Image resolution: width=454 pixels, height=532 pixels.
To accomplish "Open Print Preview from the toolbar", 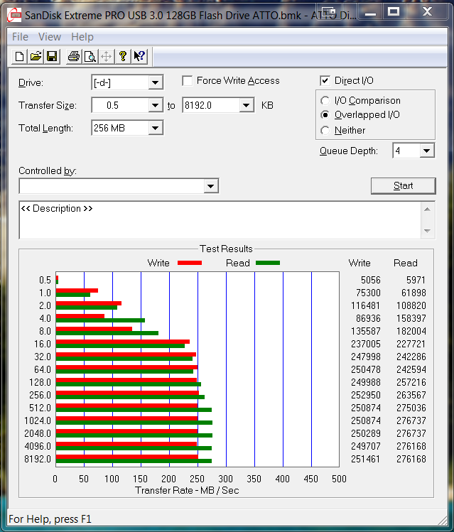I will pyautogui.click(x=90, y=57).
